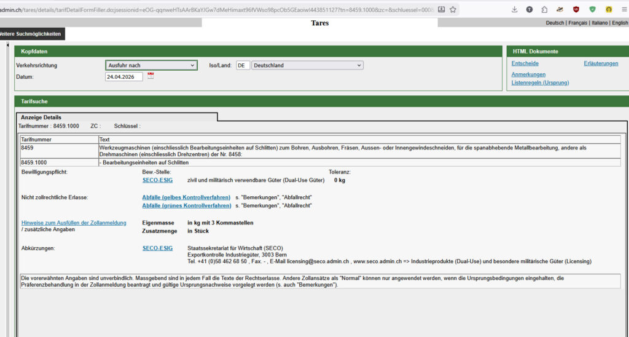Click the Iso/Land code field

(x=243, y=65)
